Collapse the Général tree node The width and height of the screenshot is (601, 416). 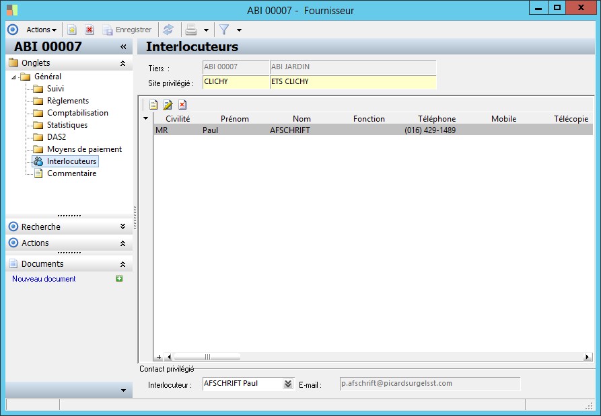pos(14,77)
